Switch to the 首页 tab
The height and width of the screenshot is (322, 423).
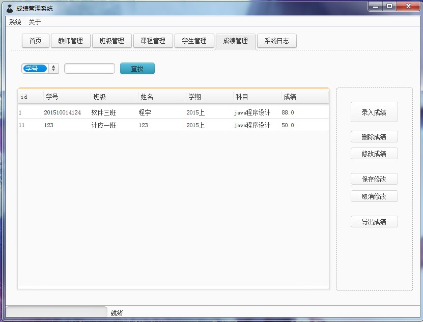point(36,41)
